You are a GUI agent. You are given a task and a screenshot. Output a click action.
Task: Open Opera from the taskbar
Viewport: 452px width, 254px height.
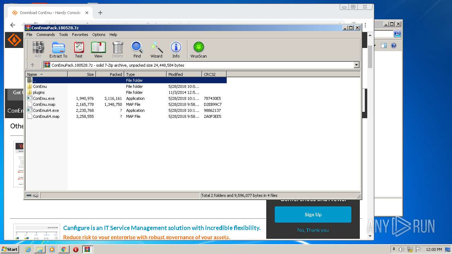[76, 249]
